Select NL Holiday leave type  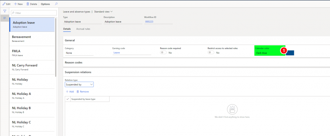pos(32,81)
